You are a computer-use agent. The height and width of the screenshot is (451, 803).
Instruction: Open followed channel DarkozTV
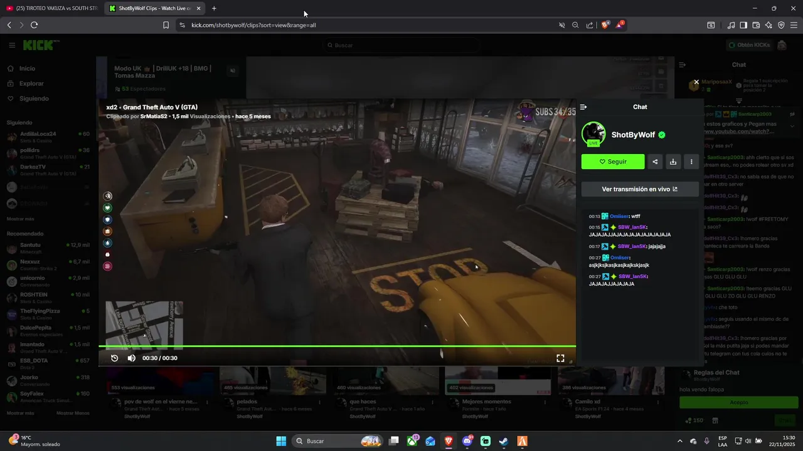point(48,170)
